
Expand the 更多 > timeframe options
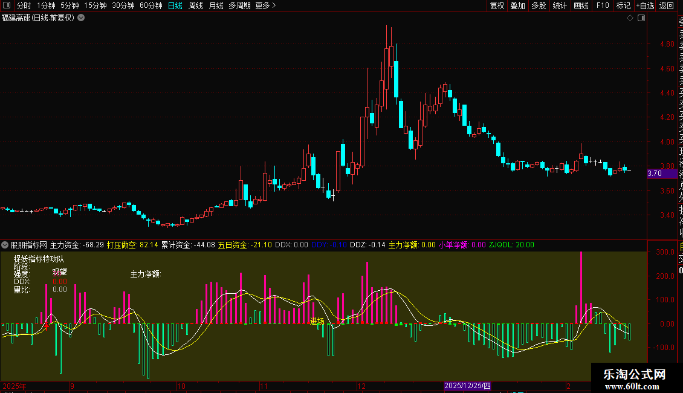266,5
